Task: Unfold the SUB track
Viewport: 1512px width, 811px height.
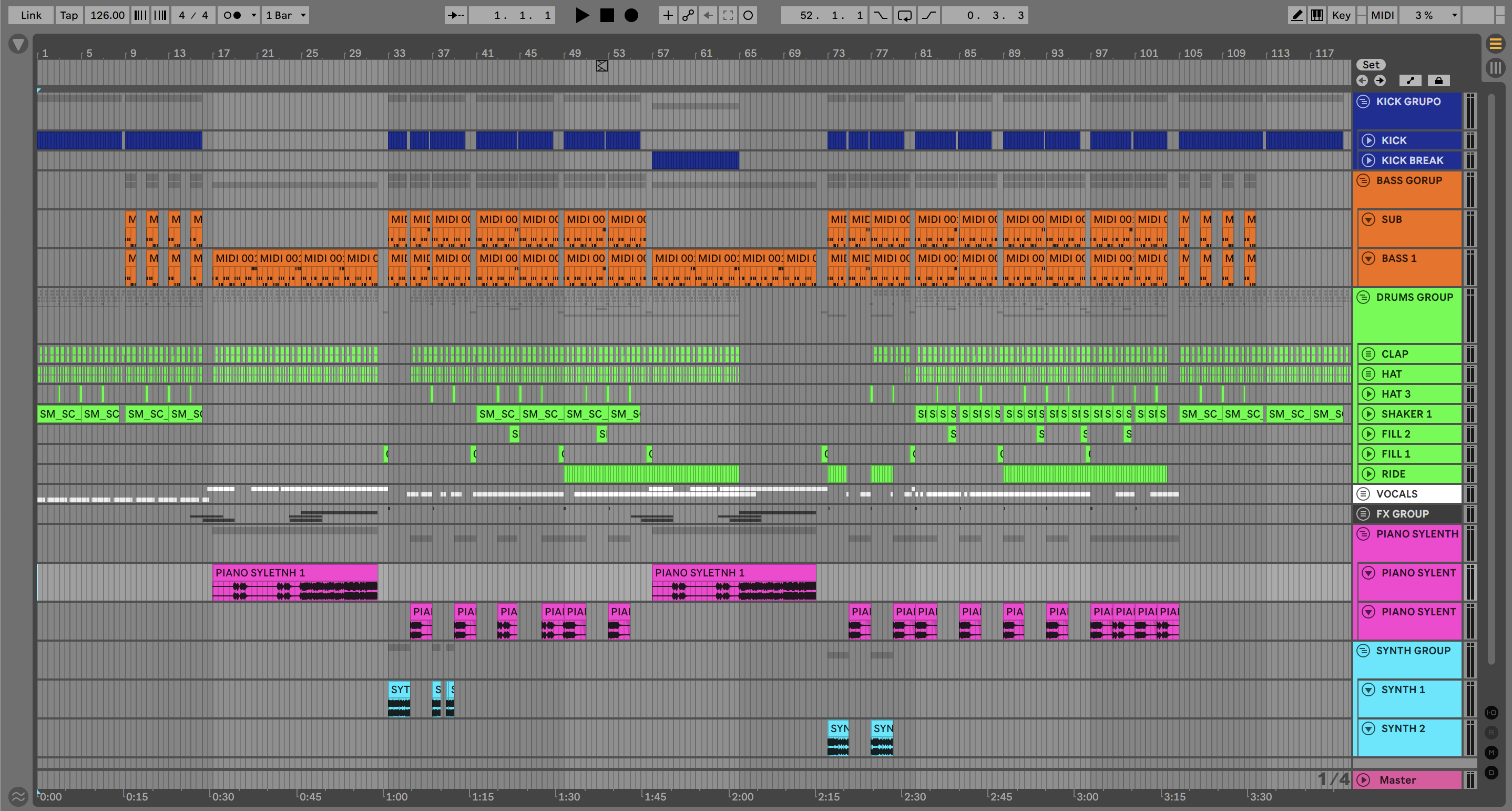Action: [1368, 219]
